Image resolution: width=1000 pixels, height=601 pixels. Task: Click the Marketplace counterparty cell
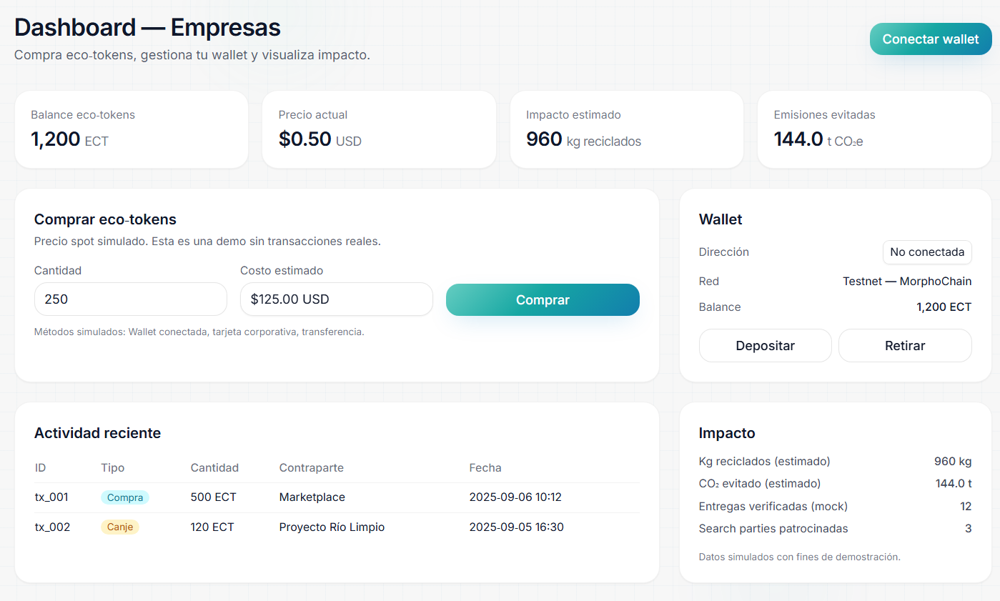312,497
